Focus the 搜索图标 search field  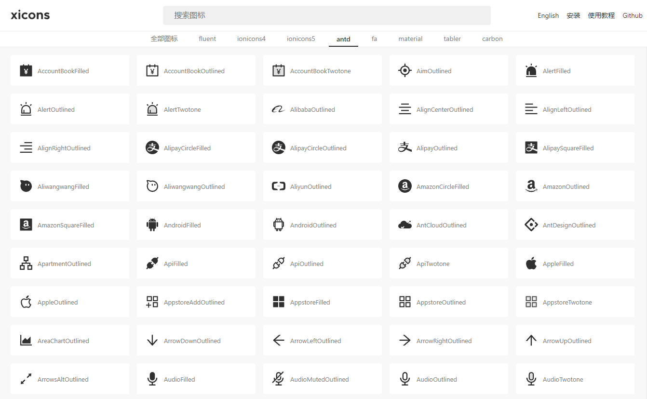click(x=327, y=15)
